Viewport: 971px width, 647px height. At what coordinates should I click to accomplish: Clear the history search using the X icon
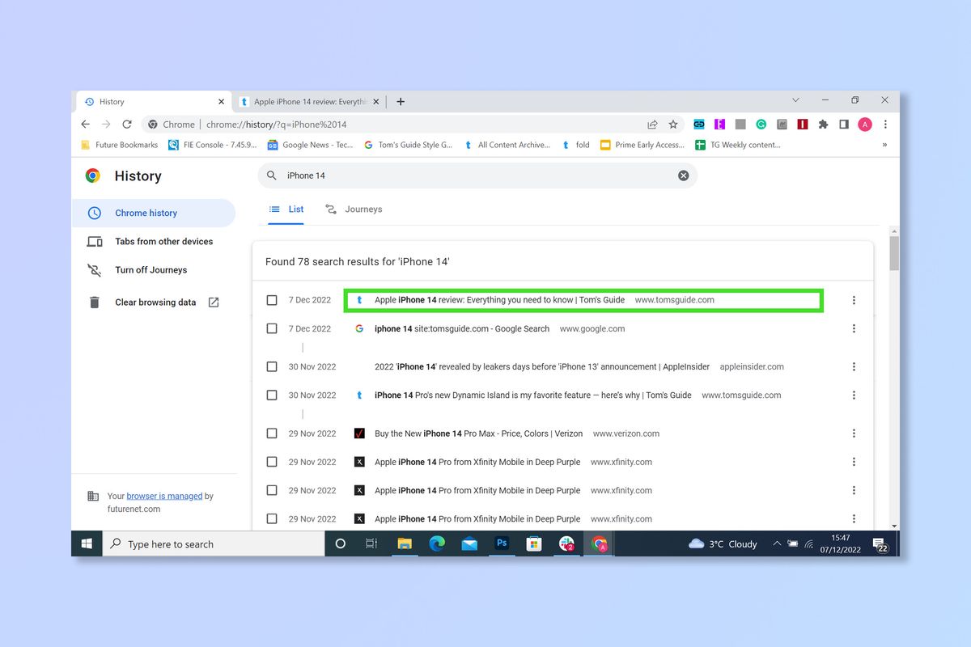(x=683, y=175)
